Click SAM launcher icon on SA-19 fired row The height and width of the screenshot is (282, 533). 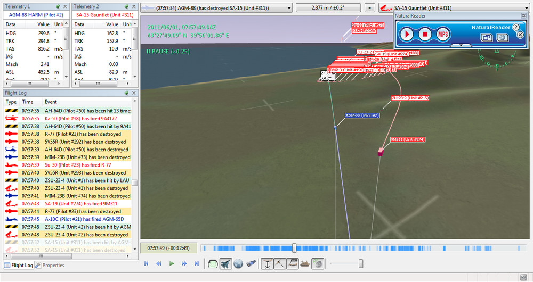(x=11, y=204)
